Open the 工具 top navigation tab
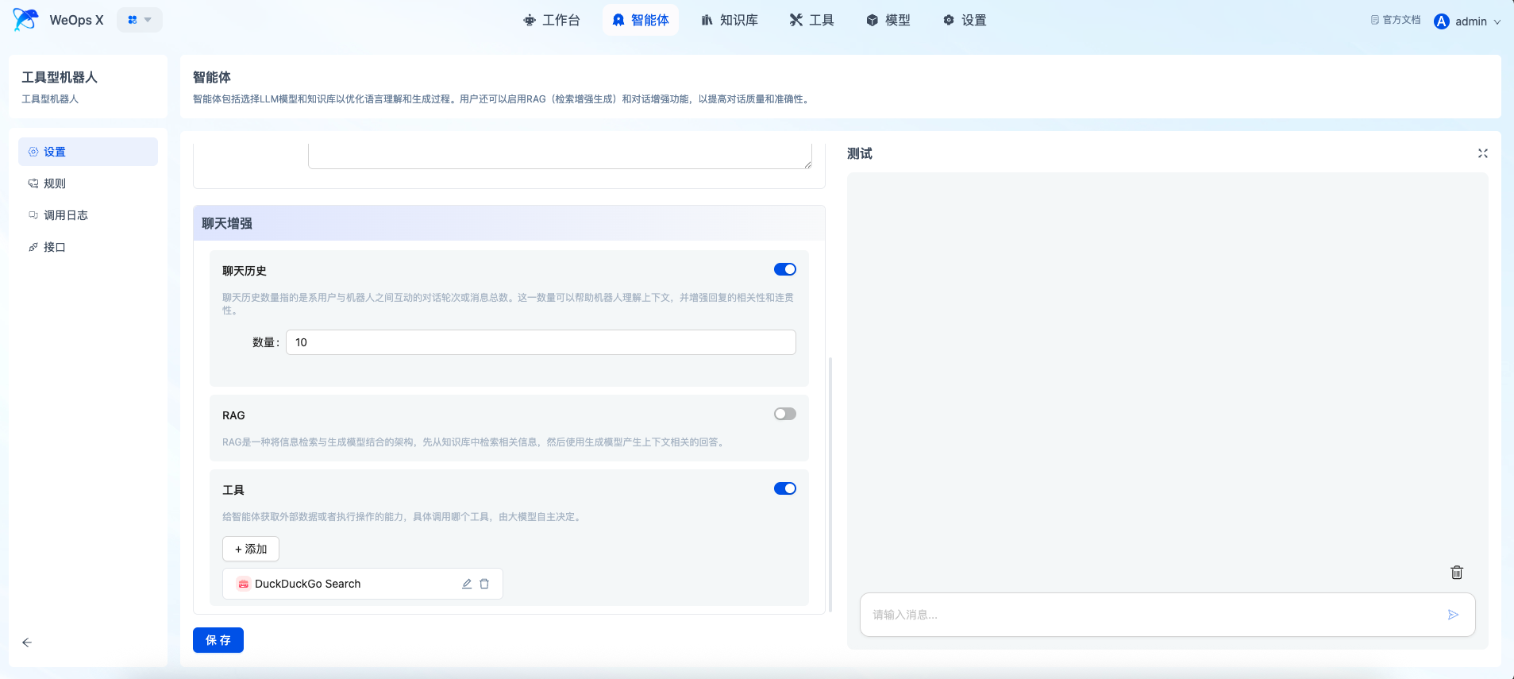This screenshot has width=1514, height=679. point(811,20)
